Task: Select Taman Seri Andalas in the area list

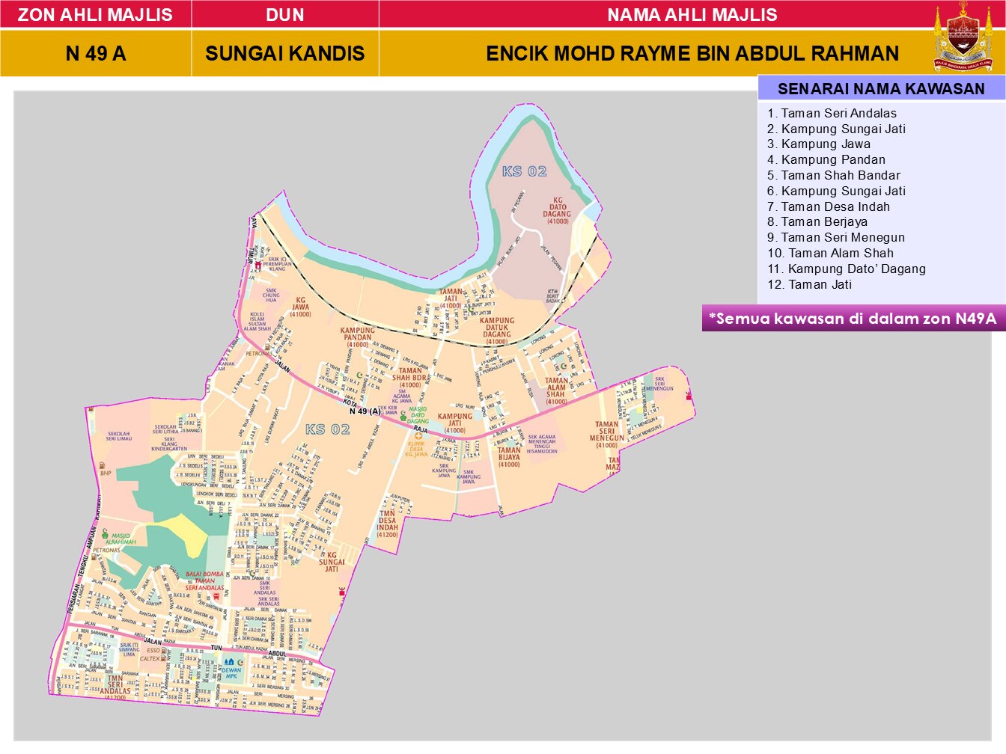Action: pos(838,113)
